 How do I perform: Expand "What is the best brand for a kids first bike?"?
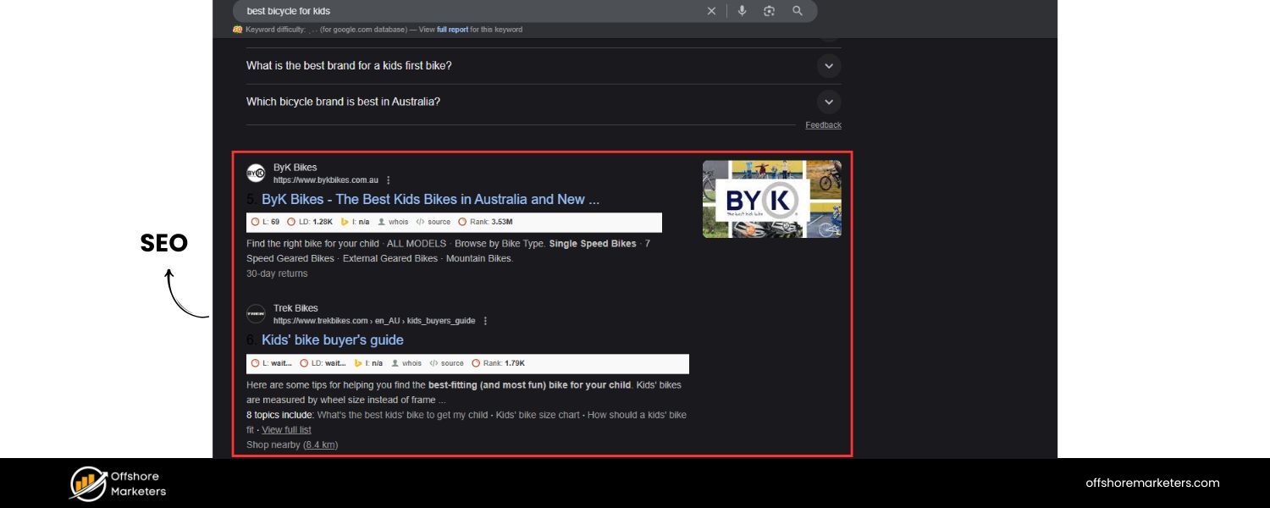point(829,66)
